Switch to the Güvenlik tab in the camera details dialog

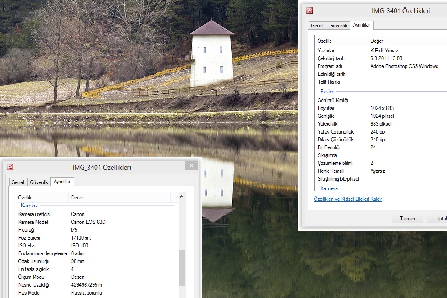(x=39, y=182)
